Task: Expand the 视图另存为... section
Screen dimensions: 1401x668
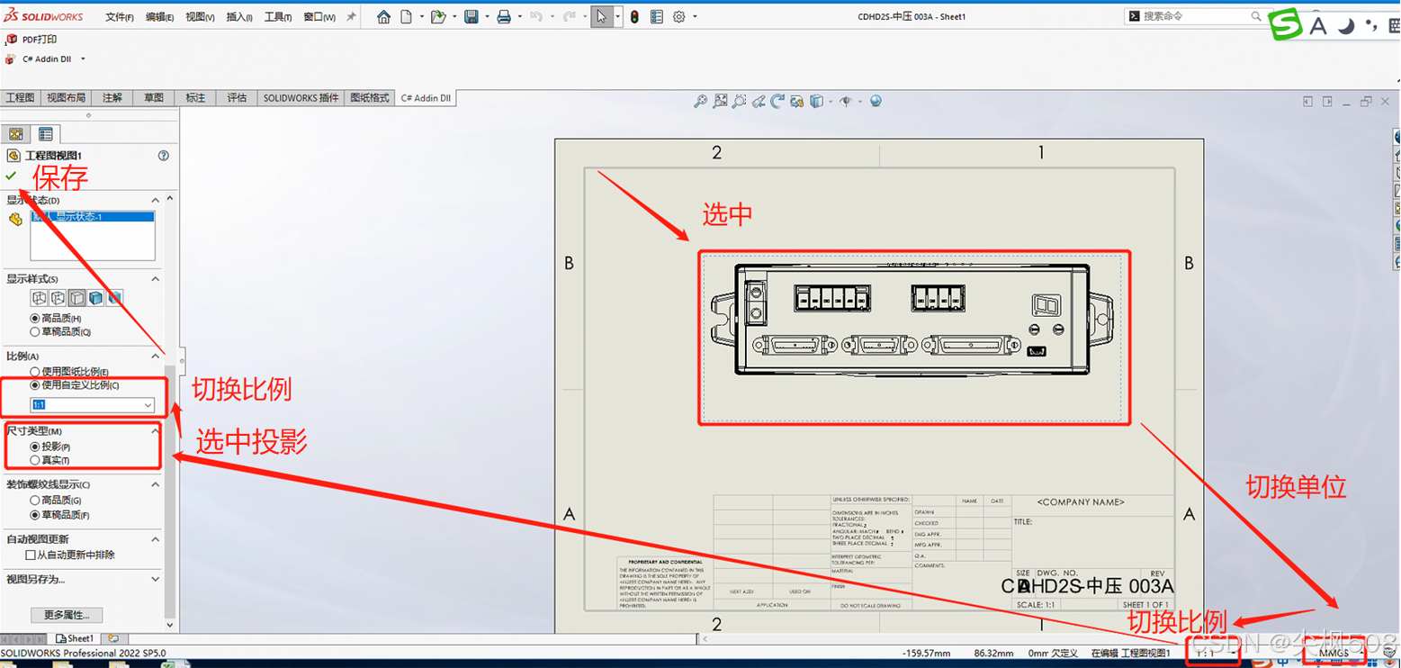Action: click(x=156, y=580)
